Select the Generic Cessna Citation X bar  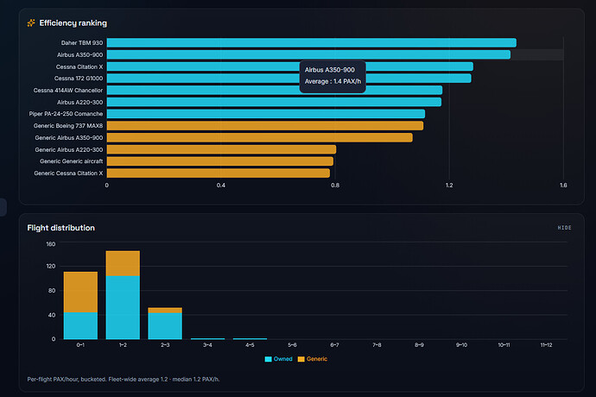tap(219, 173)
